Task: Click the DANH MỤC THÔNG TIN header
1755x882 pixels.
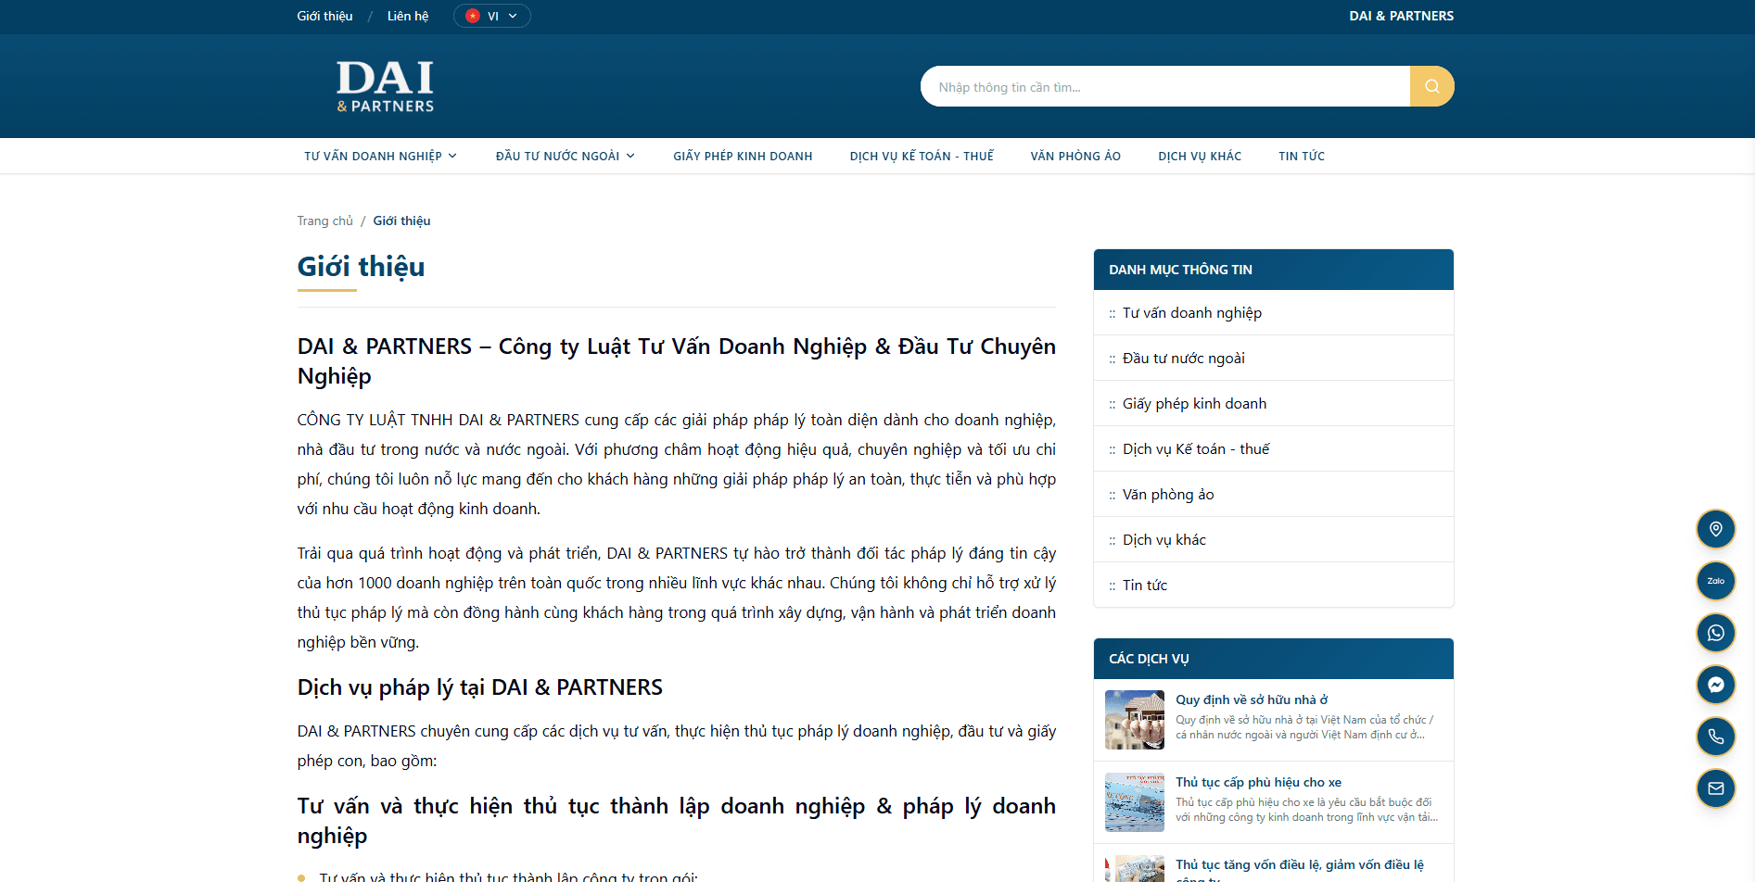Action: [x=1274, y=270]
